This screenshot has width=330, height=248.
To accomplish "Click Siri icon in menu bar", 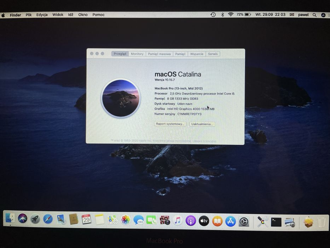I will click(323, 15).
